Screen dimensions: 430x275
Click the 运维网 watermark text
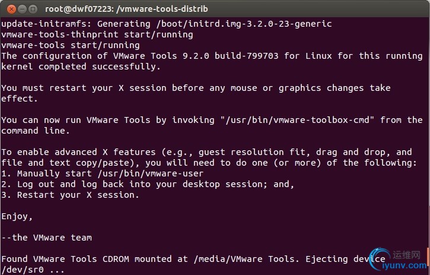click(406, 255)
